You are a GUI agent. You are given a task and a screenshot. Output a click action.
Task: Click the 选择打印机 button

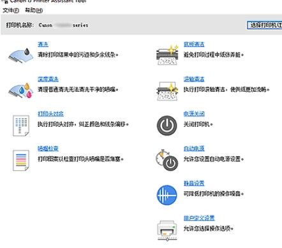pyautogui.click(x=264, y=25)
